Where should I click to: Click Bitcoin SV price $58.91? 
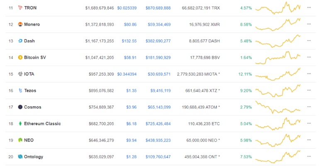click(x=130, y=58)
